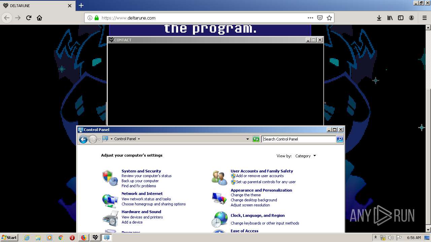Open Clock, Language, and Region link
The image size is (431, 242).
tap(258, 215)
